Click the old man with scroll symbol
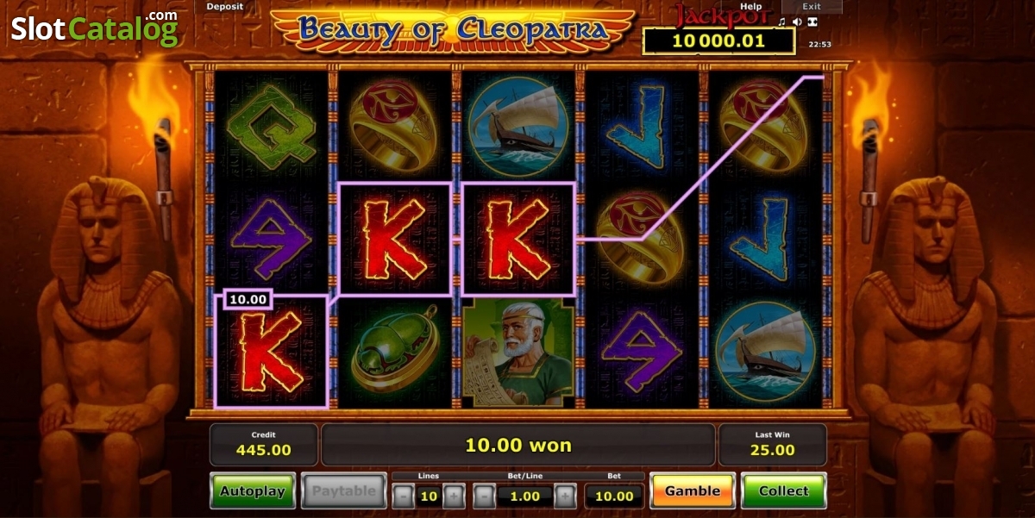This screenshot has height=518, width=1035. pyautogui.click(x=518, y=353)
